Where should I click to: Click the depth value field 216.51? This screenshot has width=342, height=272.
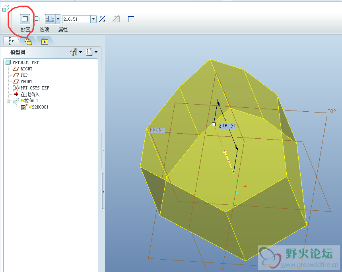(x=76, y=19)
